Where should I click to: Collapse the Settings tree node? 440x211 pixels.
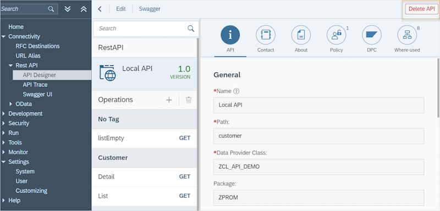coord(3,162)
